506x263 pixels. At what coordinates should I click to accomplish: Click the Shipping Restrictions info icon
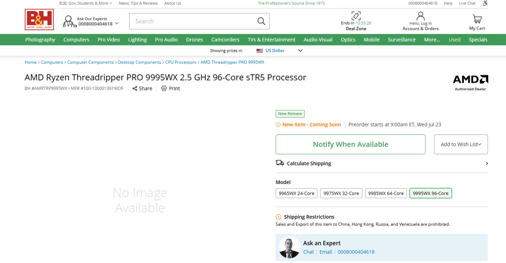coord(278,217)
